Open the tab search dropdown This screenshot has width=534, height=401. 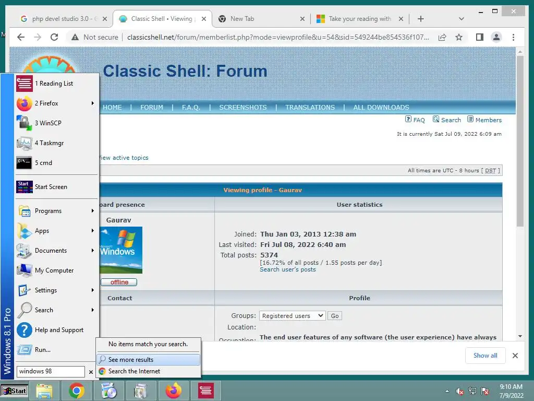(x=462, y=19)
